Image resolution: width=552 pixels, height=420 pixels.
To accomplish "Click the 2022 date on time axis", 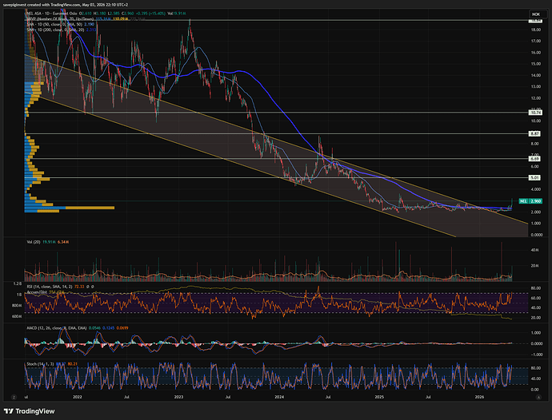I will click(x=77, y=397).
